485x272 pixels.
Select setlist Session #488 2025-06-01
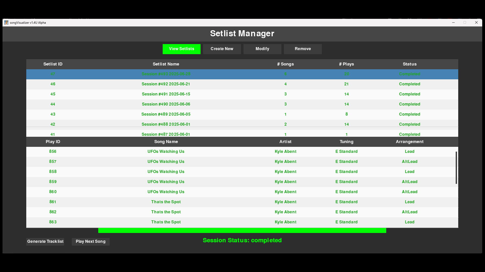(x=166, y=124)
